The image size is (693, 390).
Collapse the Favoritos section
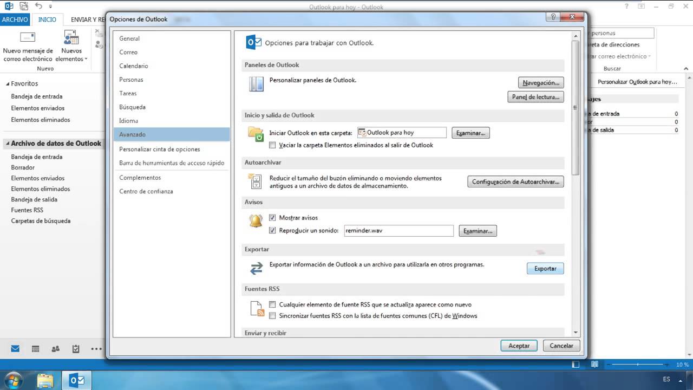tap(8, 84)
